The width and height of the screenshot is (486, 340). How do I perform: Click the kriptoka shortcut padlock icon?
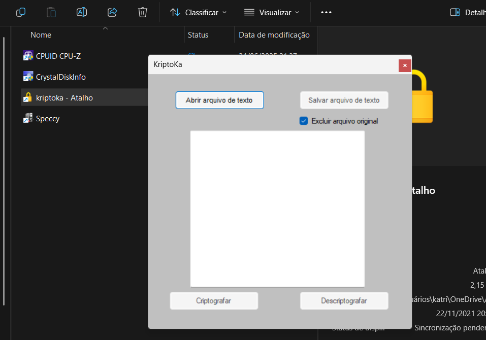28,97
